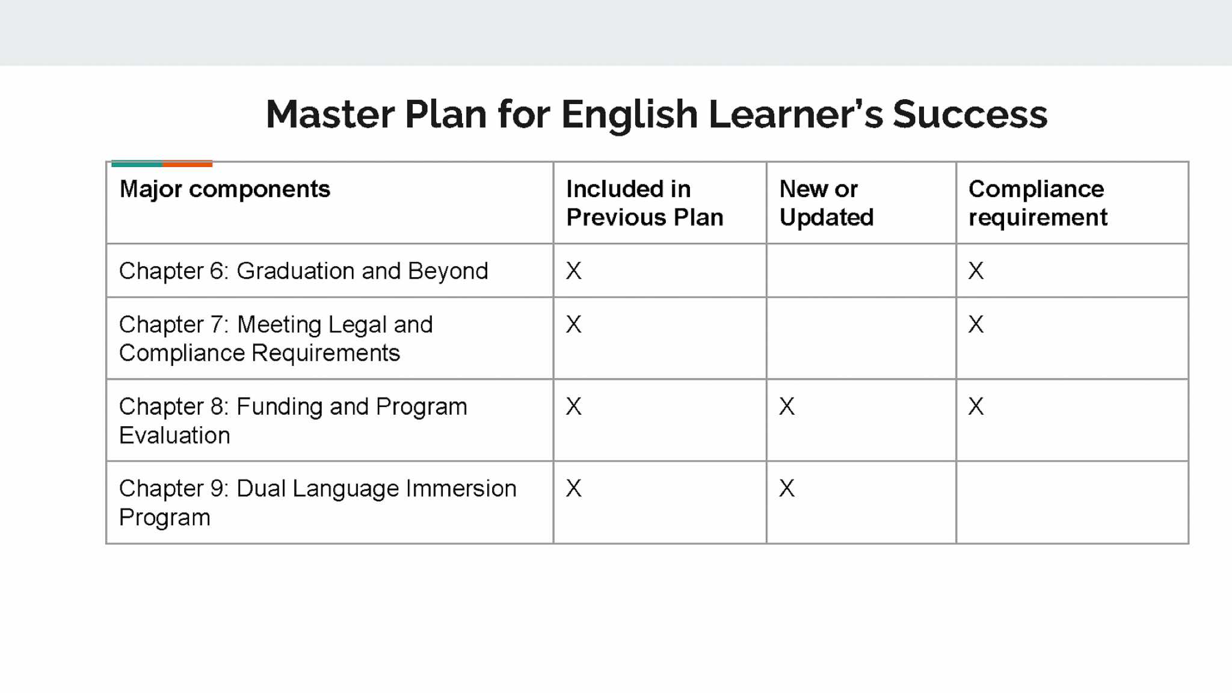Click the slide title about English Learner's Success

[656, 114]
